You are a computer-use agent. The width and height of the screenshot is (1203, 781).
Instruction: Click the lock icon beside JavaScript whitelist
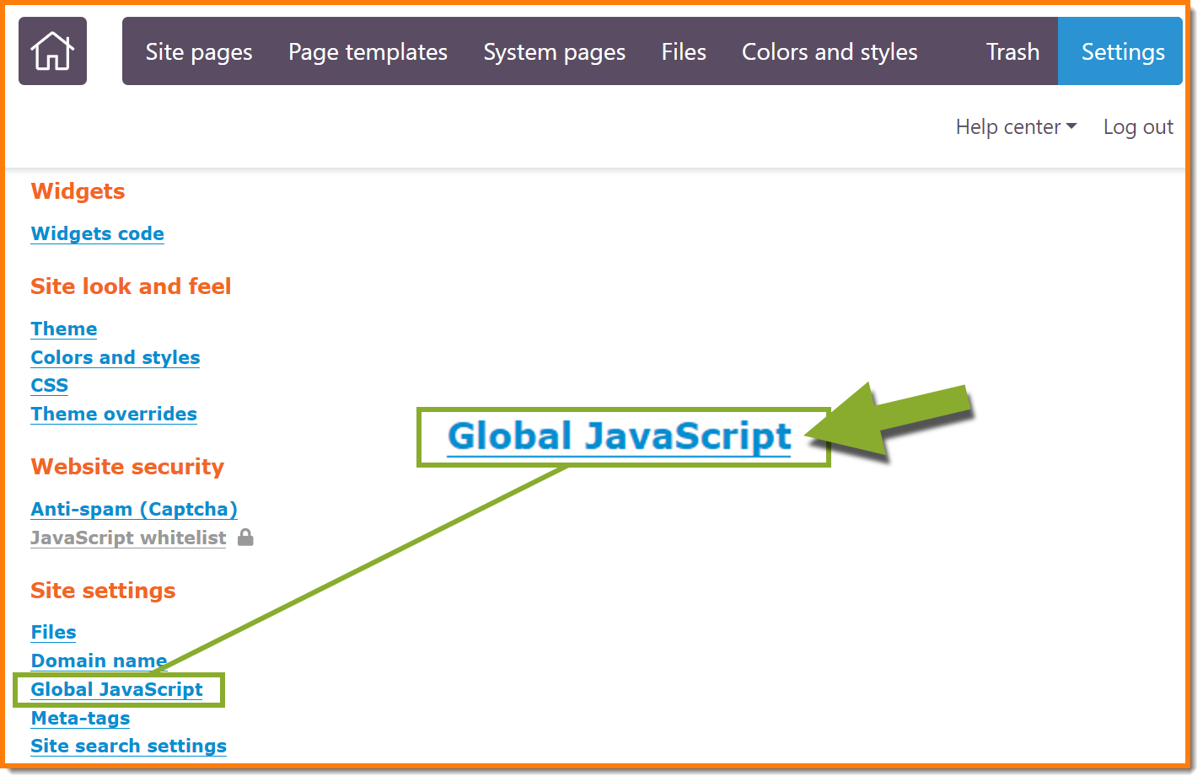click(245, 538)
